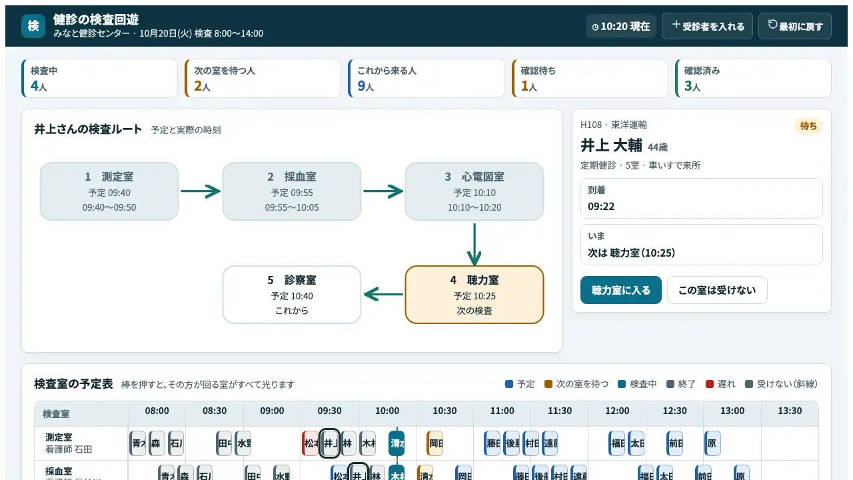Select the 原 bar in the 測定室 row
The image size is (853, 480).
point(712,443)
